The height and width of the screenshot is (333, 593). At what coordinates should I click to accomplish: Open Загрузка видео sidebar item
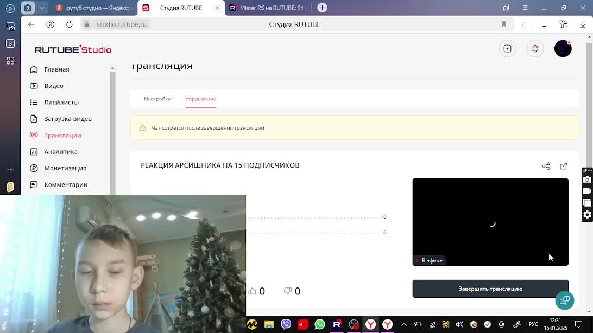coord(68,119)
